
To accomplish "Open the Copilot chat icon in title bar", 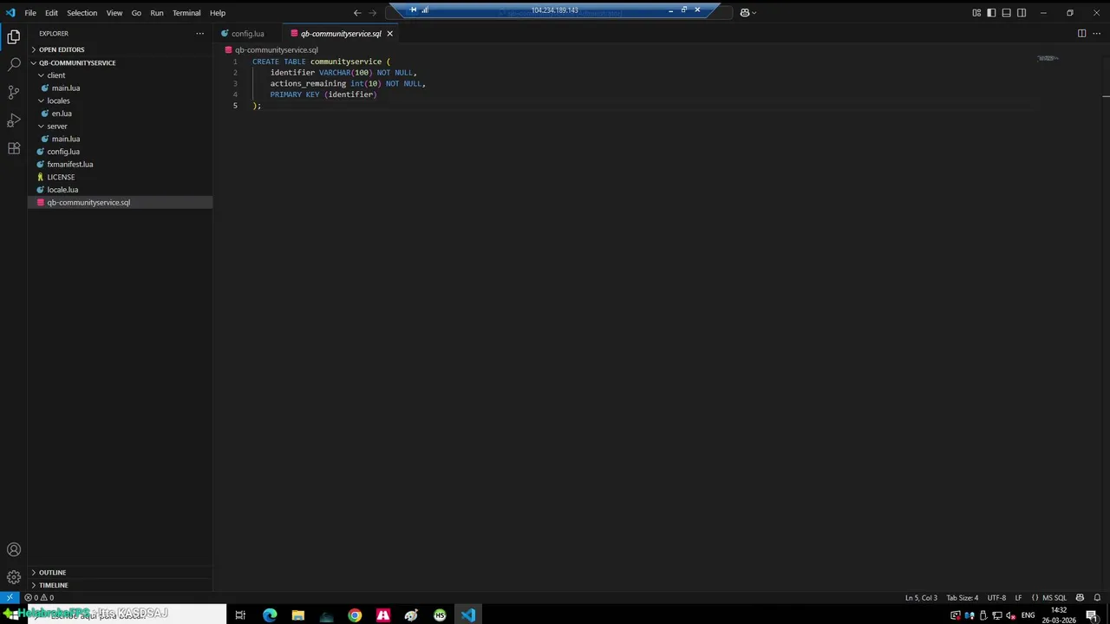I will click(744, 13).
